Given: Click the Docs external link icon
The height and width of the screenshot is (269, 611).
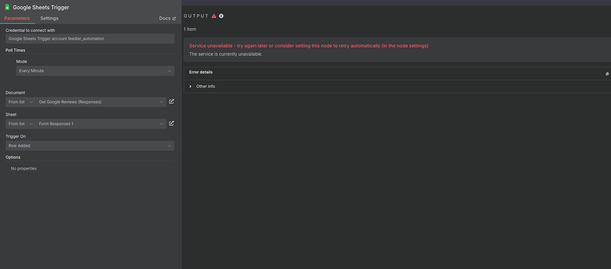Looking at the screenshot, I should (x=174, y=18).
